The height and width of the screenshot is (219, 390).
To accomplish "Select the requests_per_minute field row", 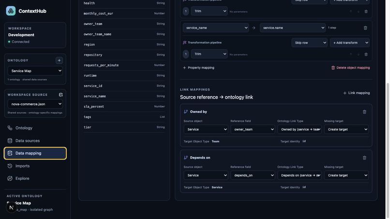I will pyautogui.click(x=124, y=65).
